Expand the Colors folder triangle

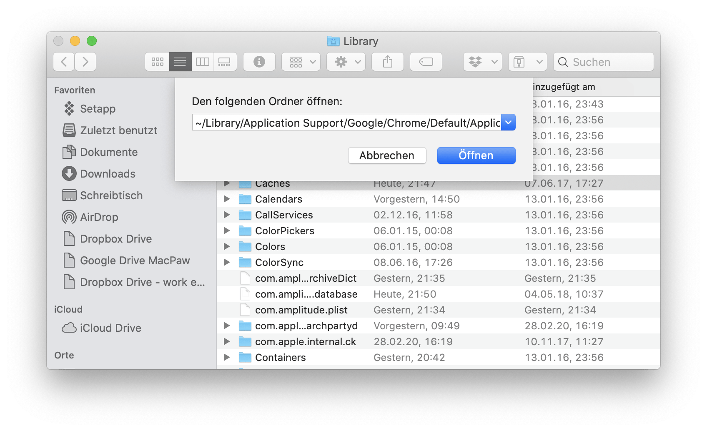pos(227,247)
